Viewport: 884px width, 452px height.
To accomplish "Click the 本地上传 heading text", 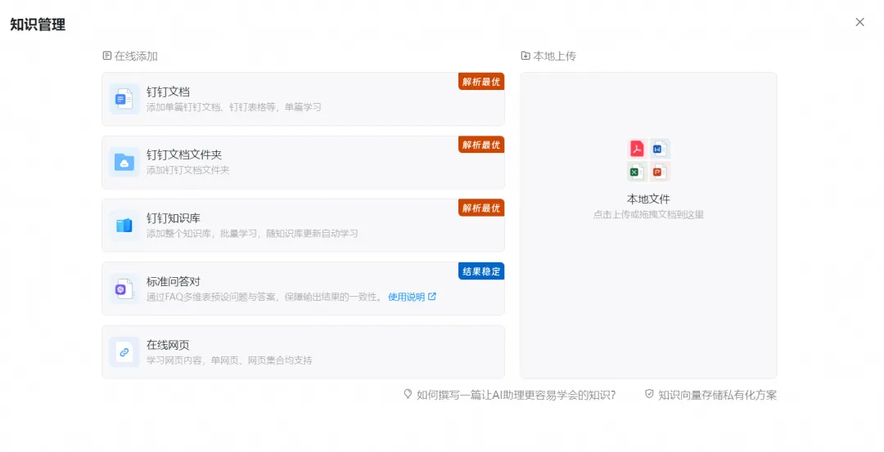I will coord(555,56).
